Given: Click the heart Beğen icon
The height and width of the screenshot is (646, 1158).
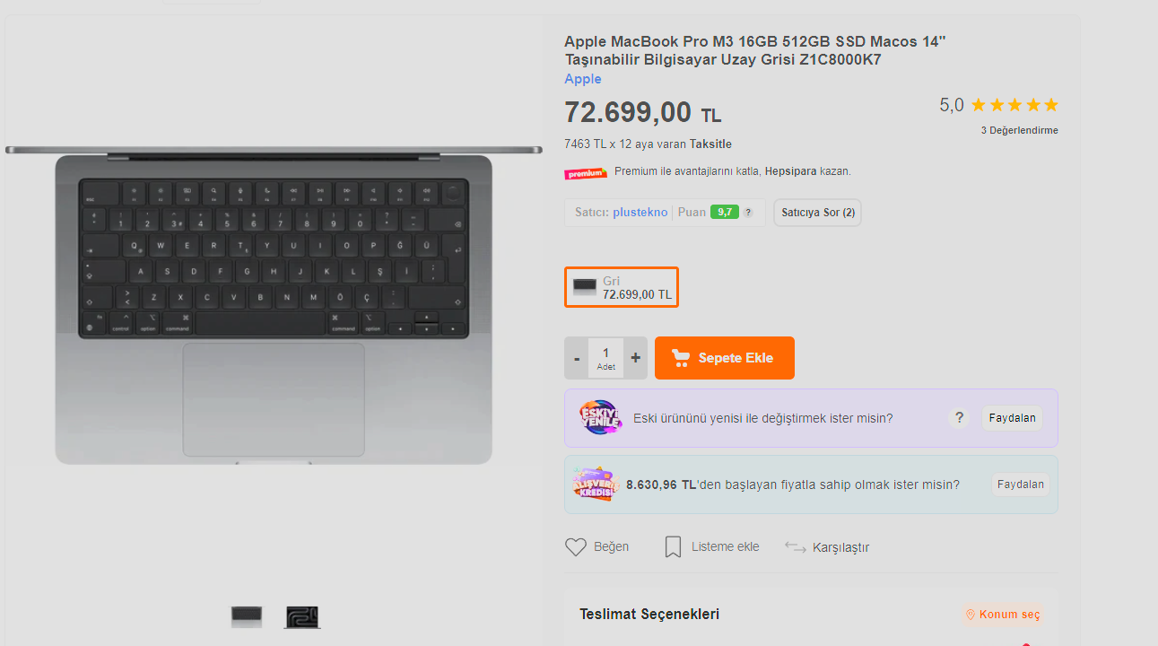Looking at the screenshot, I should point(575,546).
